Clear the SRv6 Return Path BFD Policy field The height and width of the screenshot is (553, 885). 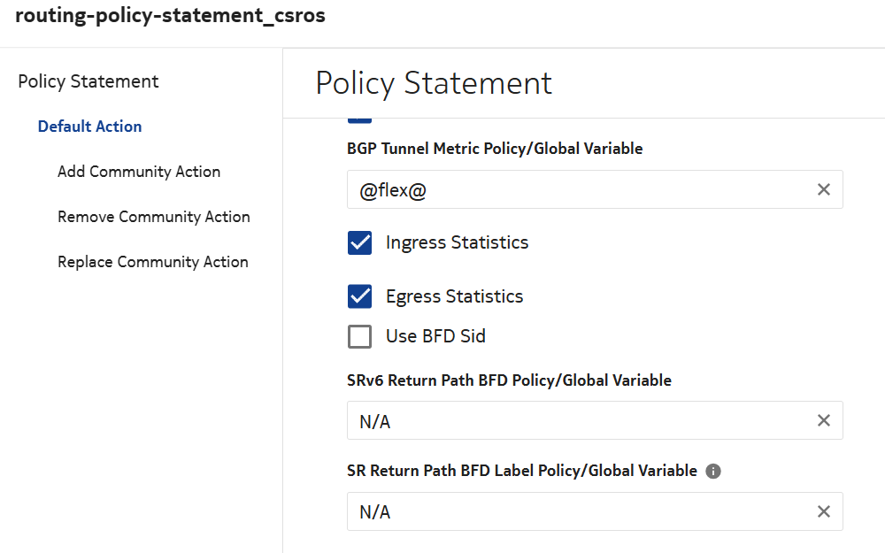pos(823,420)
